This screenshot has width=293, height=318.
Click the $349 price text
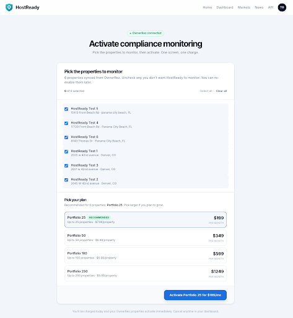pos(218,235)
